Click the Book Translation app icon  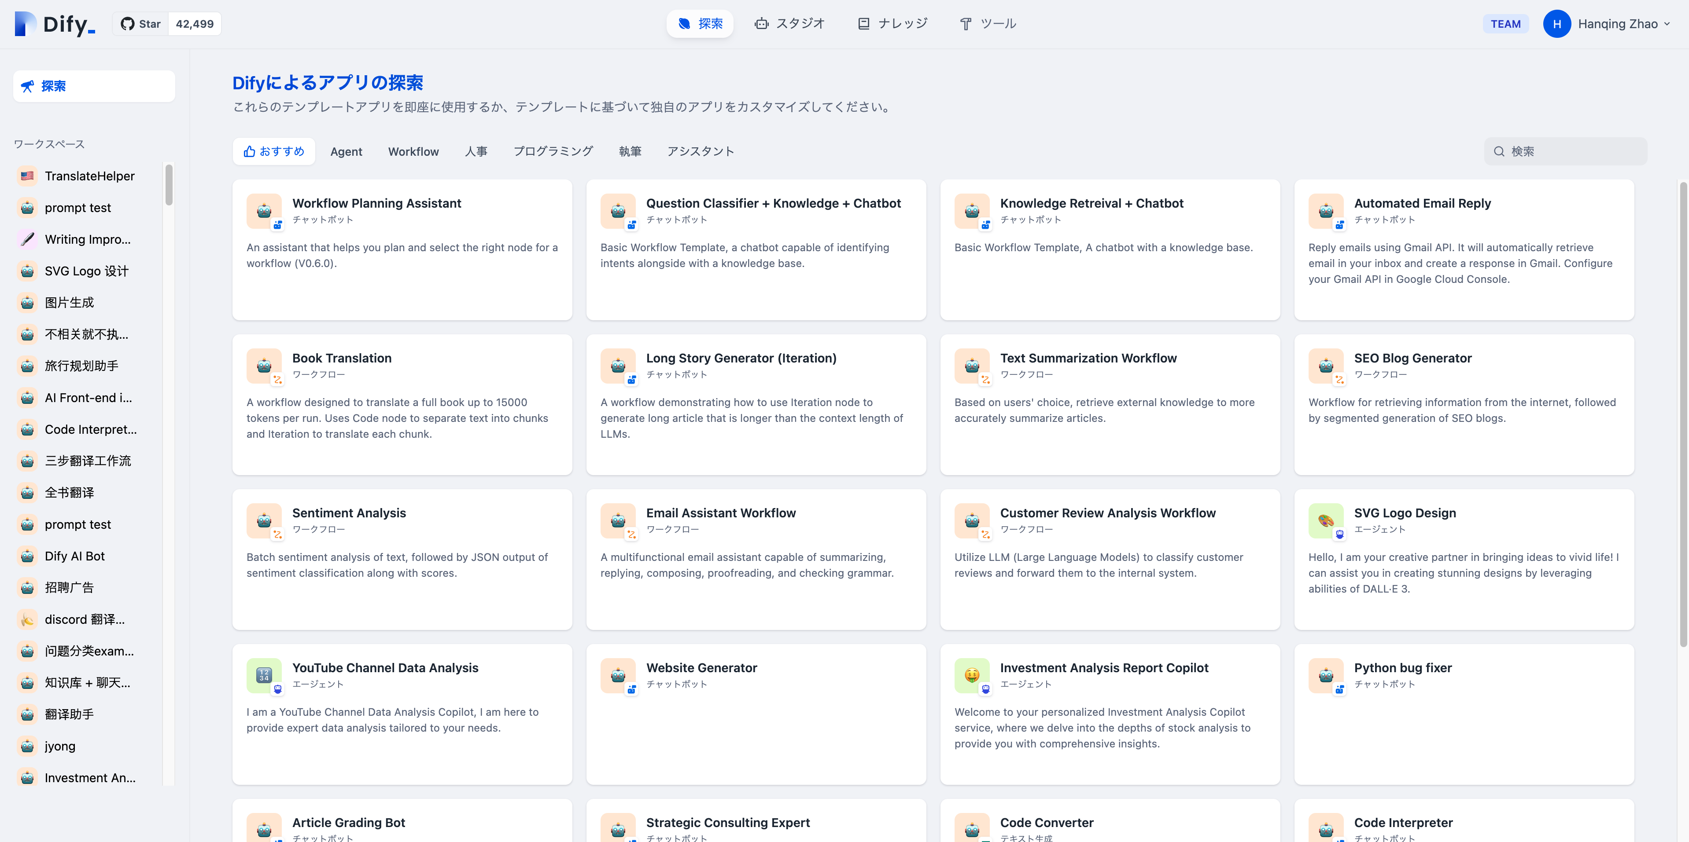(264, 366)
